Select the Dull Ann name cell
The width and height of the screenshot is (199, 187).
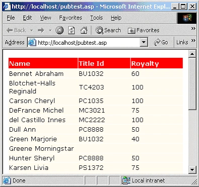coord(43,129)
